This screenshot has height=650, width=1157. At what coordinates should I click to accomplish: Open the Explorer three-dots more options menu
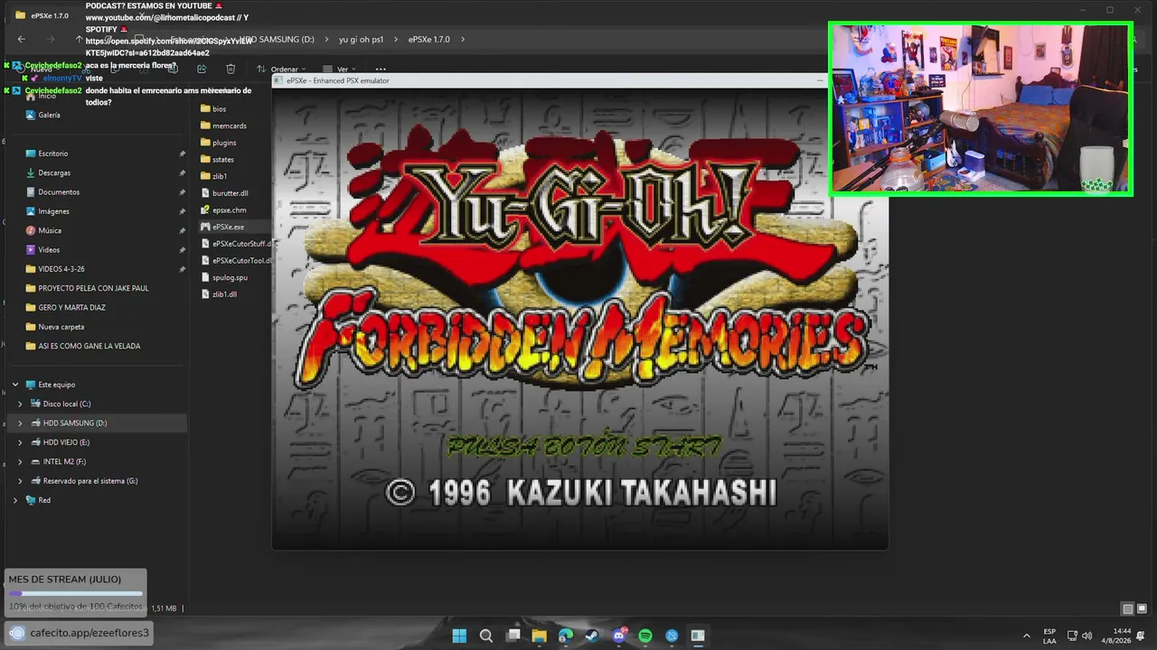(381, 69)
